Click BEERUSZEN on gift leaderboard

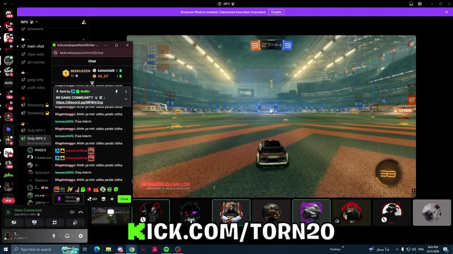click(80, 71)
